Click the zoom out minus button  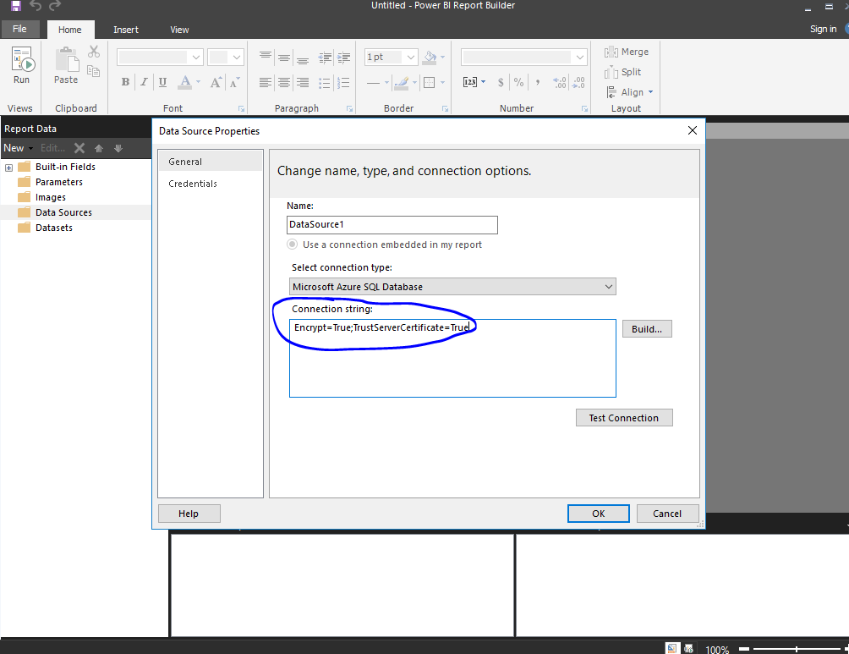(744, 649)
